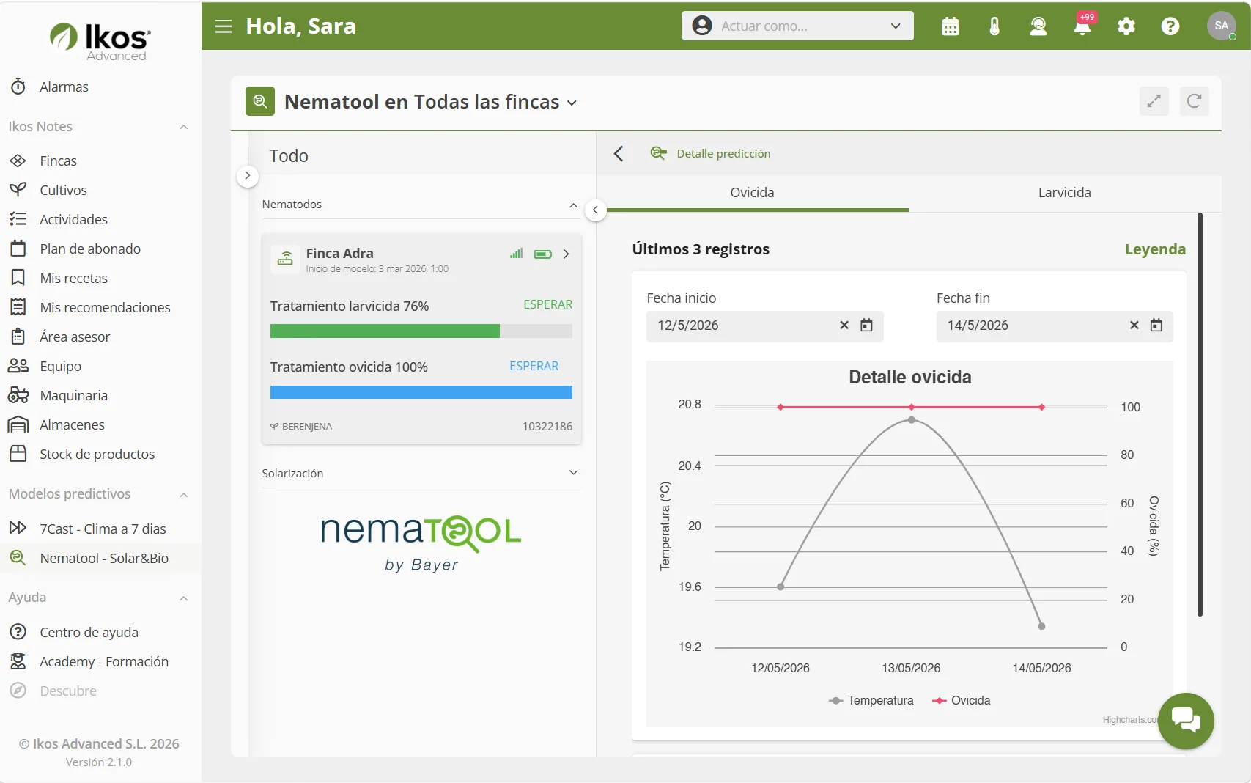Image resolution: width=1251 pixels, height=783 pixels.
Task: Open the calendar icon in top bar
Action: pyautogui.click(x=951, y=26)
